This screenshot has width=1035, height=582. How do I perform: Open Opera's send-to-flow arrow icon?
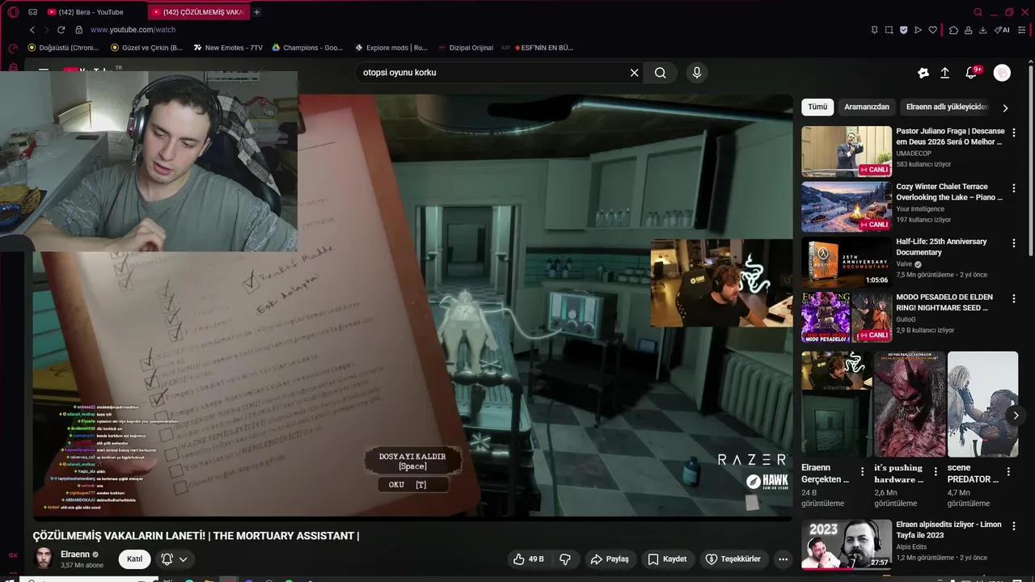click(918, 30)
